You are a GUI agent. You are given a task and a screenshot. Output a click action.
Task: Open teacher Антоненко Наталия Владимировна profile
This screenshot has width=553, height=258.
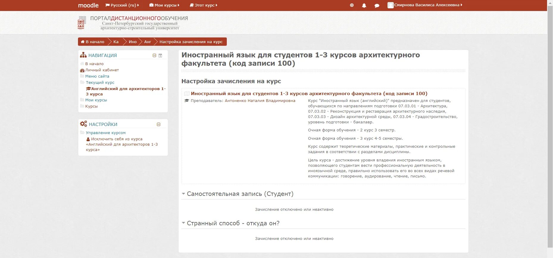click(x=260, y=100)
